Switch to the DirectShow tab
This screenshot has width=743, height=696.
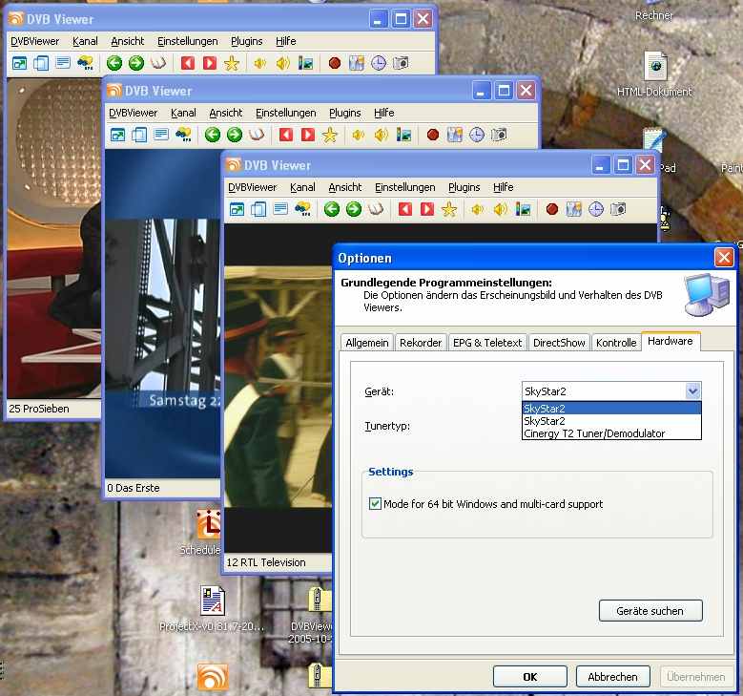point(559,343)
